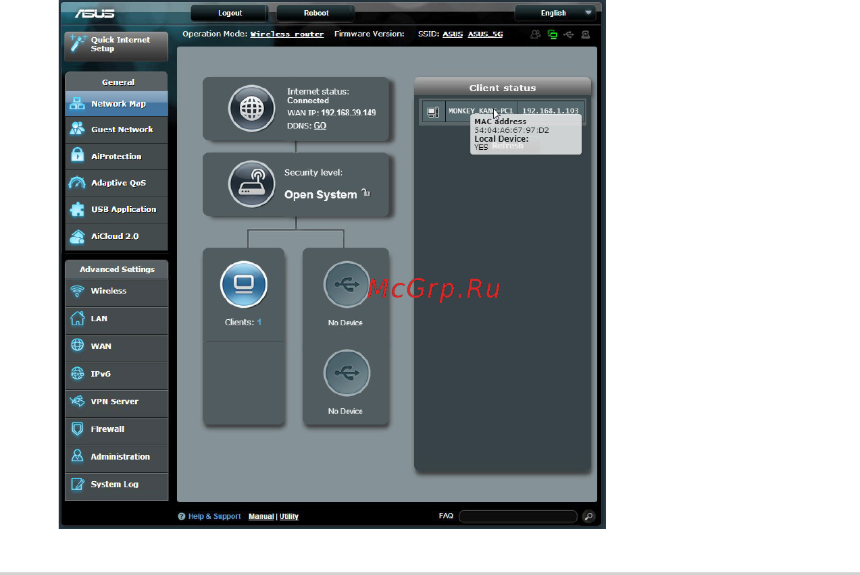Click the Guest Network people icon
The width and height of the screenshot is (860, 575).
[78, 129]
